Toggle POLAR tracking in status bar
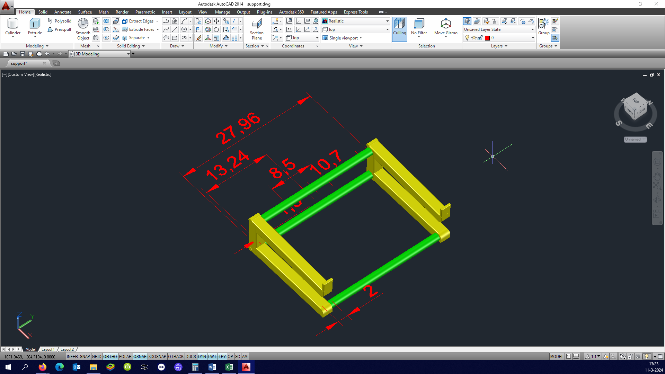Image resolution: width=665 pixels, height=374 pixels. coord(125,356)
